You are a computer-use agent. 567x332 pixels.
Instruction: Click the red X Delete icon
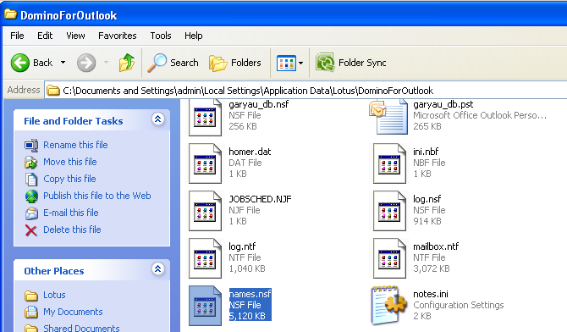[x=31, y=230]
